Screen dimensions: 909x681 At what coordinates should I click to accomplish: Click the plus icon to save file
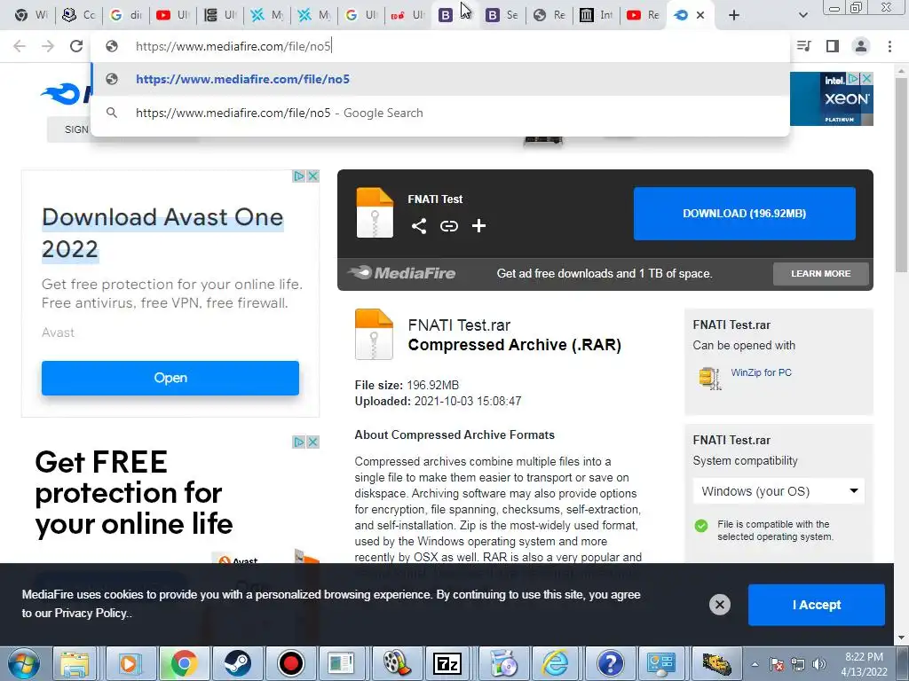[x=478, y=226]
